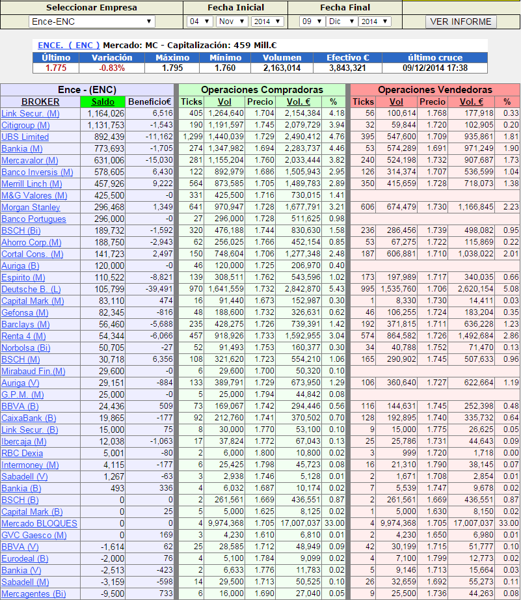
Task: Open the Bankia (M) broker link
Action: click(x=22, y=149)
